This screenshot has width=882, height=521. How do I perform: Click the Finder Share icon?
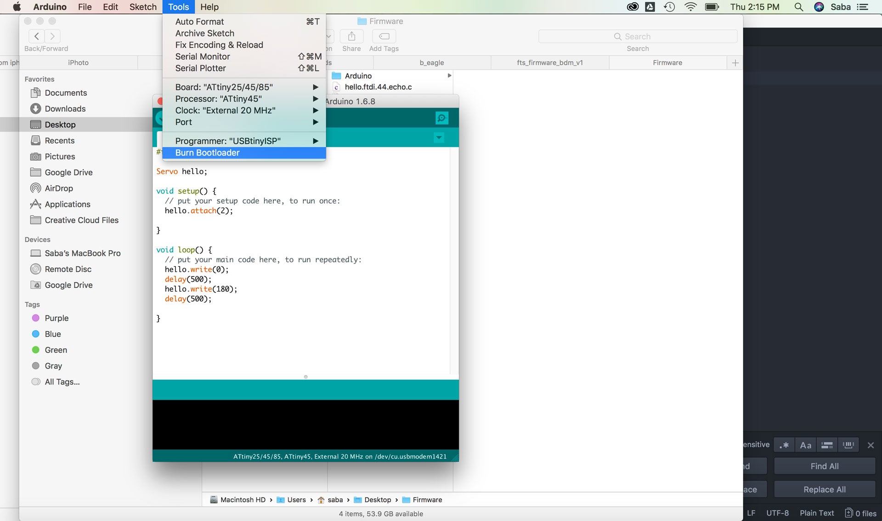click(x=351, y=36)
